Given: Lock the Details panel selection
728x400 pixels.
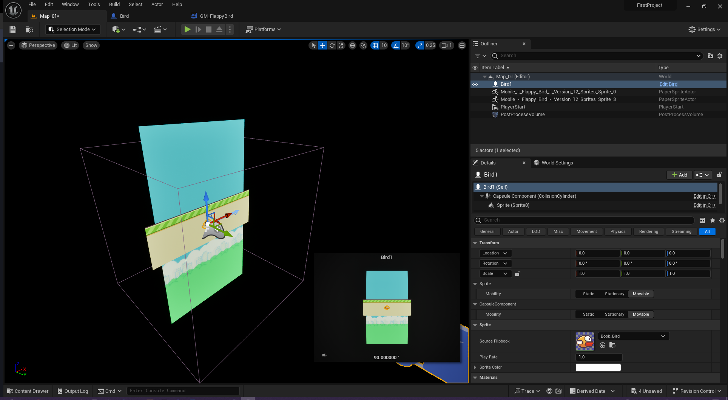Looking at the screenshot, I should [719, 175].
